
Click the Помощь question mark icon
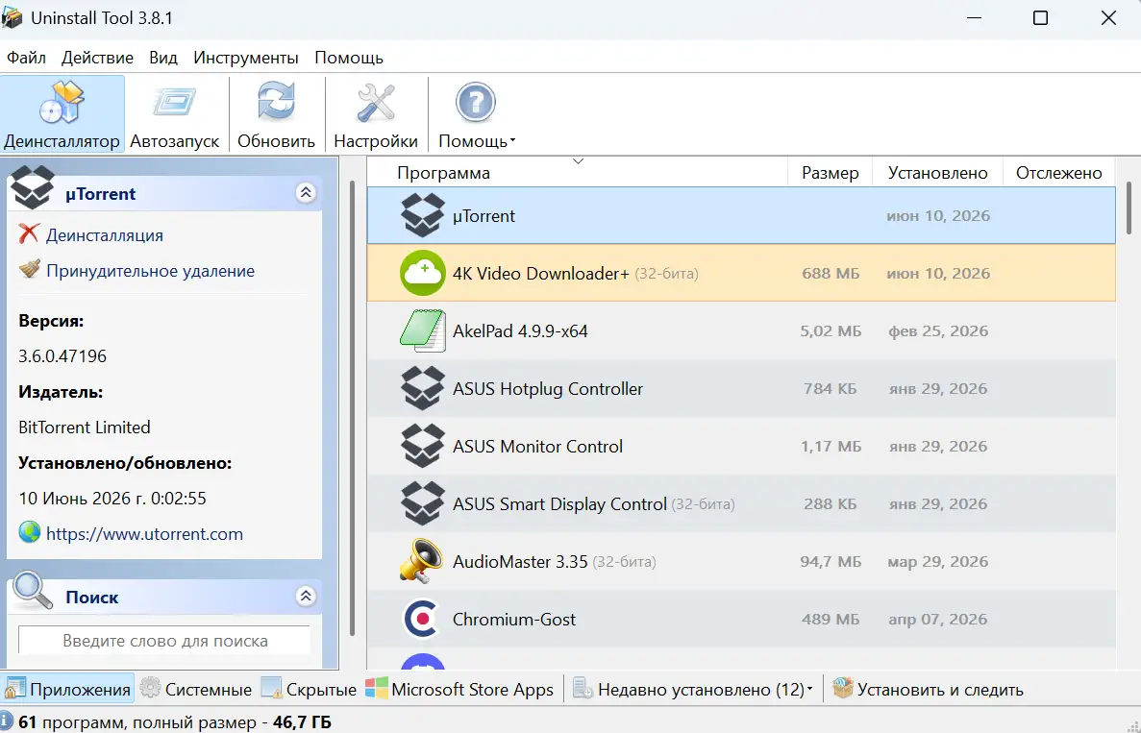pyautogui.click(x=475, y=103)
